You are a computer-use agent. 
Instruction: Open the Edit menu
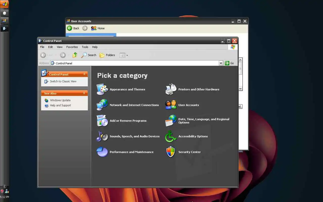pyautogui.click(x=50, y=47)
